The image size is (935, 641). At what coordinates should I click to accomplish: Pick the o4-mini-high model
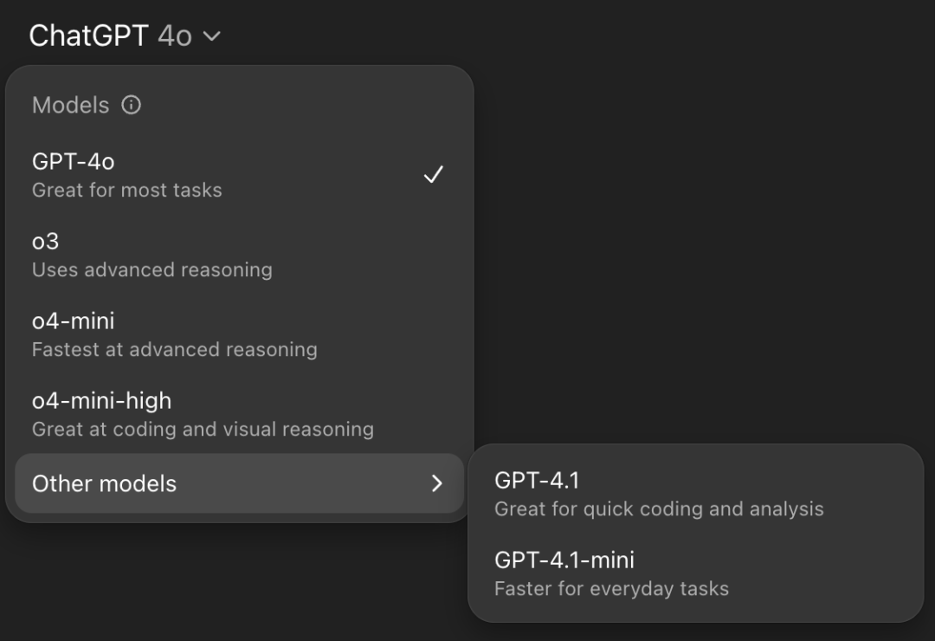(102, 401)
